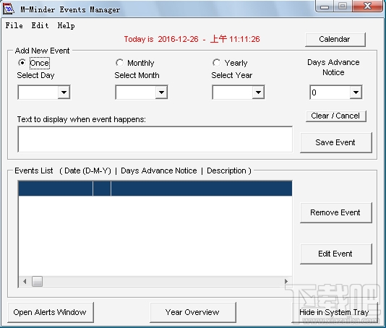The width and height of the screenshot is (386, 328).
Task: Click the events list horizontal scrollbar thumb
Action: [x=37, y=281]
